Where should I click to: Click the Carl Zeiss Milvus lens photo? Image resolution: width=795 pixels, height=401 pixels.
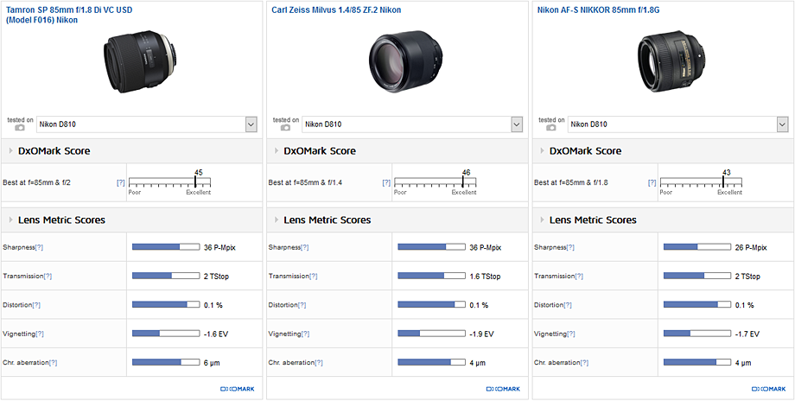tap(405, 62)
